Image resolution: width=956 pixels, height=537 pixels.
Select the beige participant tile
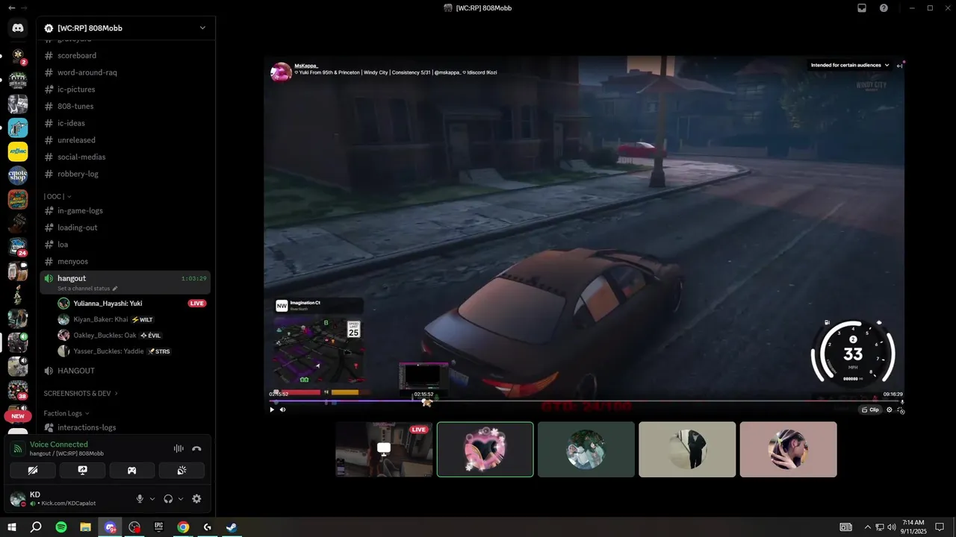[687, 450]
